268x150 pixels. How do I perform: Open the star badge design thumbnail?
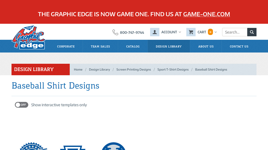(33, 146)
